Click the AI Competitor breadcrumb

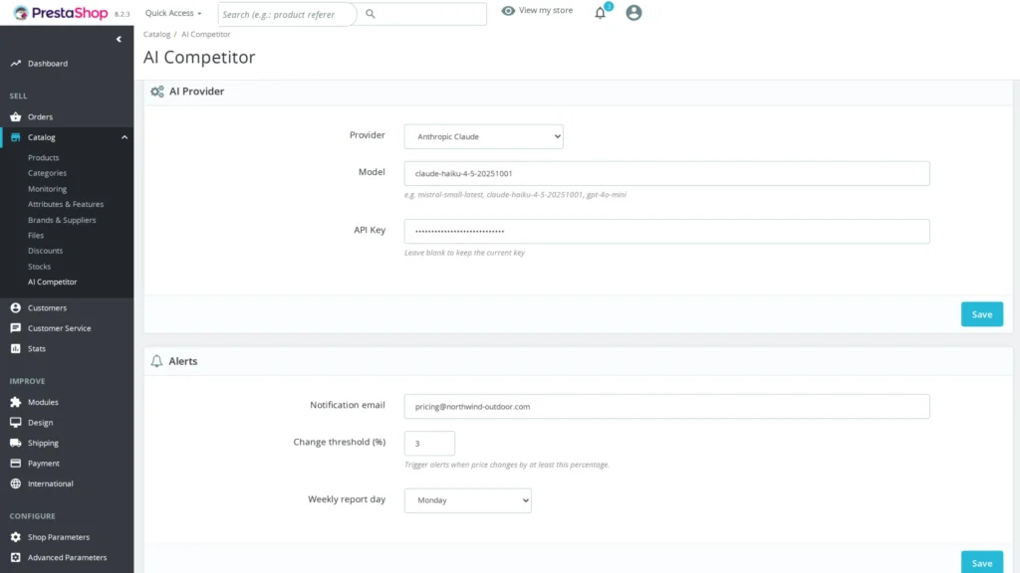click(x=205, y=35)
